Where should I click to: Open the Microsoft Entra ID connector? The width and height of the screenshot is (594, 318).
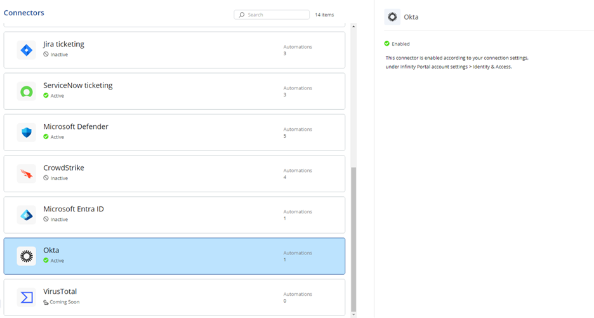click(x=175, y=215)
